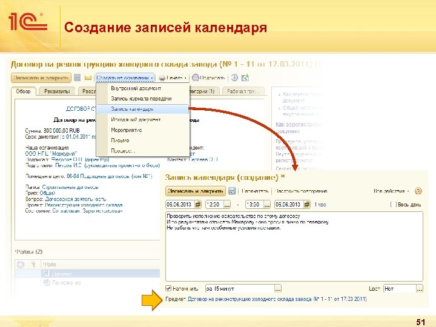Click the printer icon next to Печать
The image size is (436, 327).
click(x=162, y=78)
